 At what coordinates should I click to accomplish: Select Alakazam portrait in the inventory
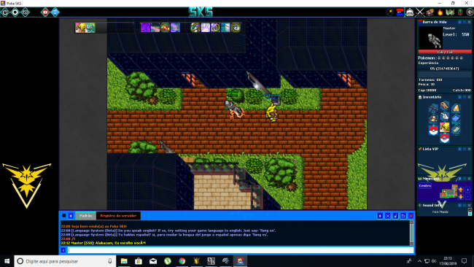click(x=444, y=128)
